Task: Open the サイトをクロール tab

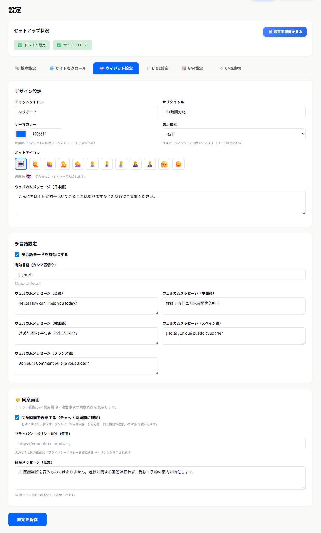Action: [68, 68]
